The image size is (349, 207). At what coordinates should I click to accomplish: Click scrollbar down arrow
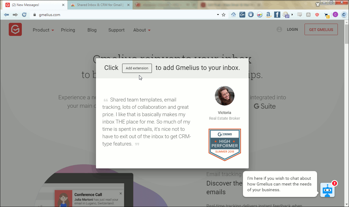[x=347, y=205]
